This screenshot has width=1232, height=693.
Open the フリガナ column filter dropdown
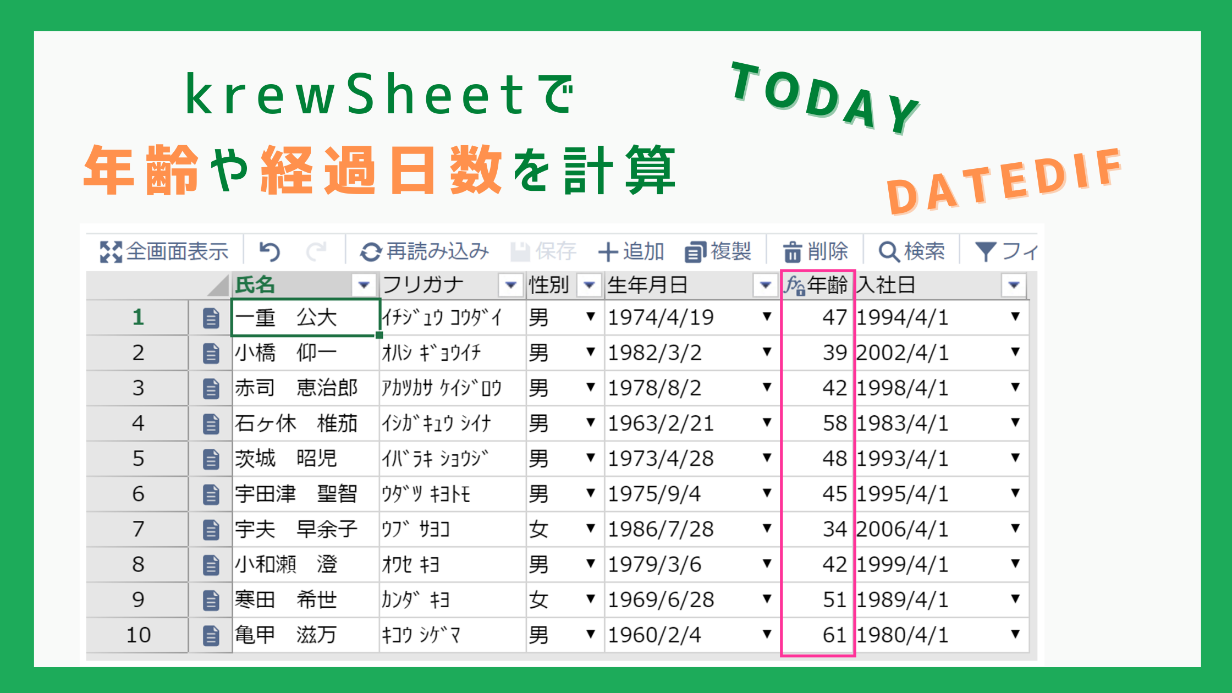(510, 285)
